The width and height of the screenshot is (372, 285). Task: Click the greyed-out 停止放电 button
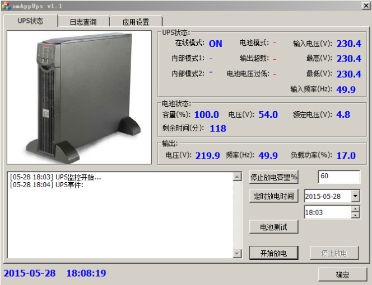pyautogui.click(x=333, y=253)
